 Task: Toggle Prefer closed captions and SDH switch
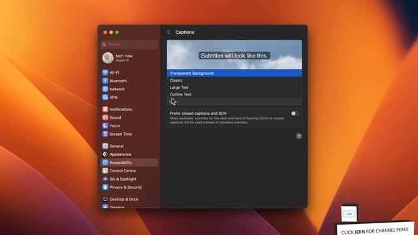tap(295, 114)
